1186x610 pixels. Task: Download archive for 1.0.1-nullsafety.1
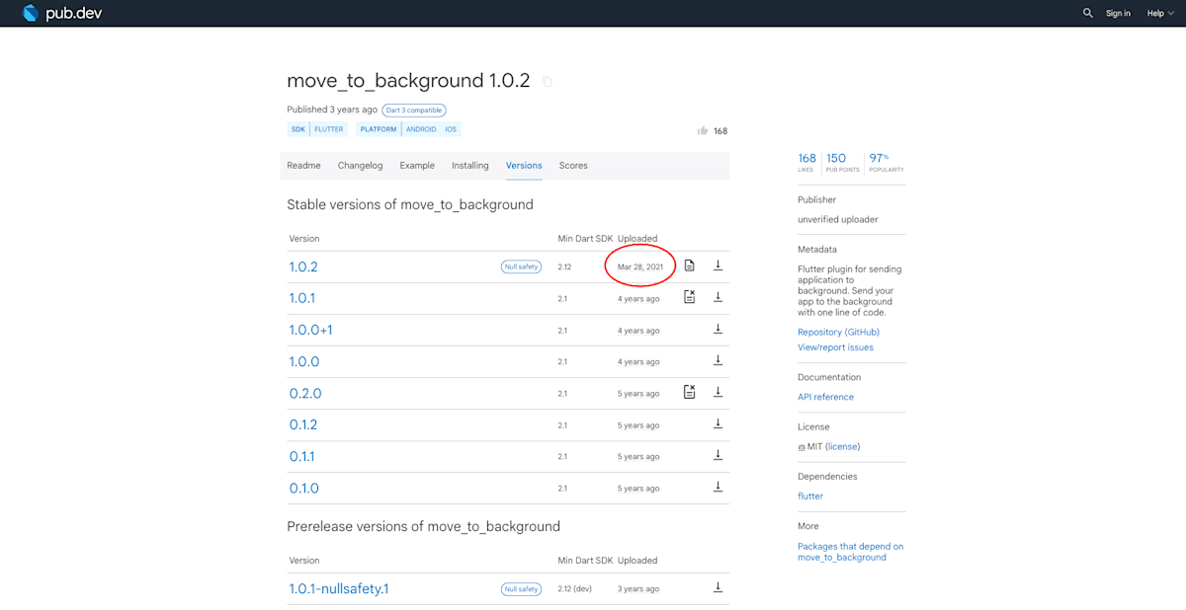(x=719, y=587)
